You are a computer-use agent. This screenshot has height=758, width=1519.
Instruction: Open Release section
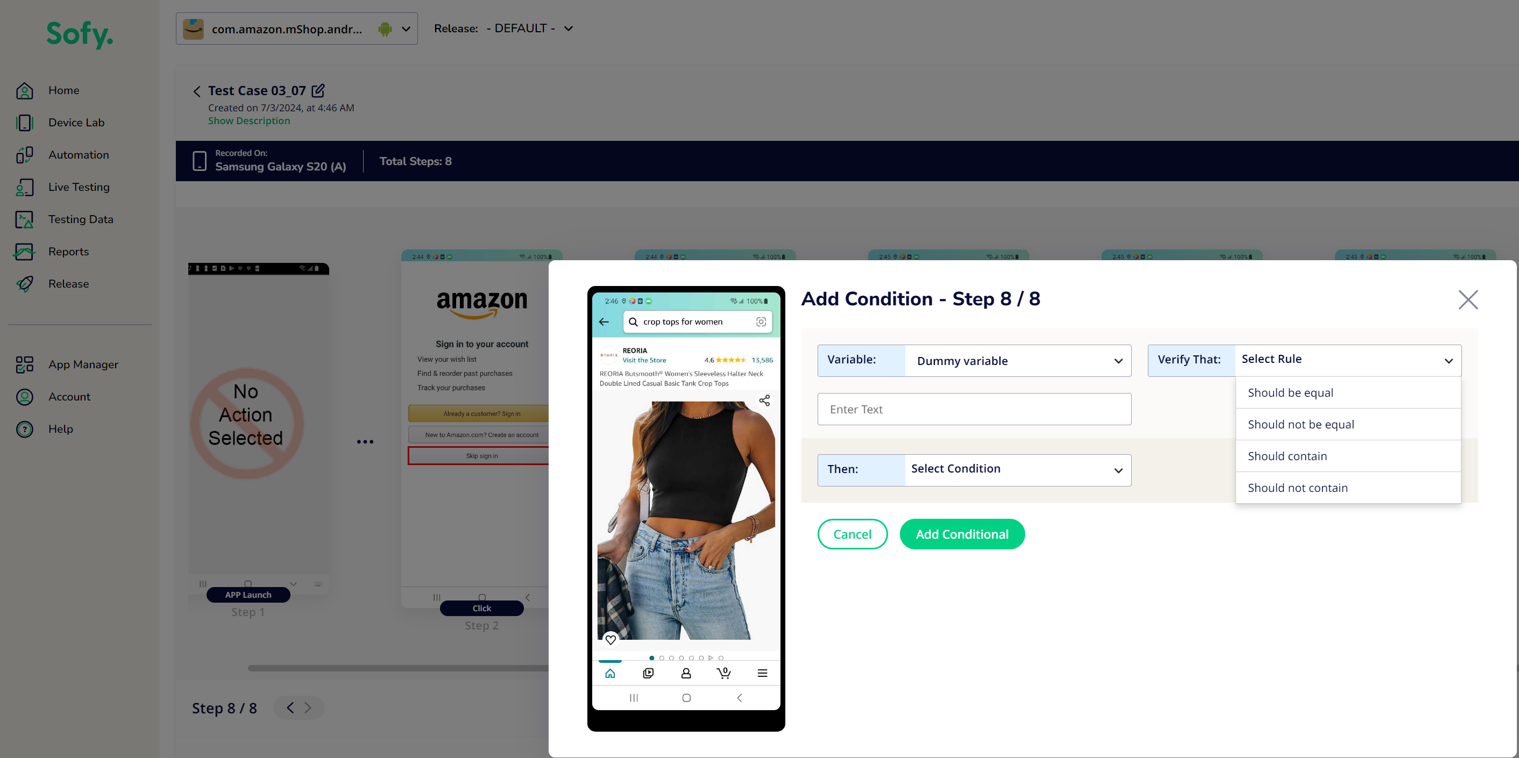pyautogui.click(x=69, y=284)
